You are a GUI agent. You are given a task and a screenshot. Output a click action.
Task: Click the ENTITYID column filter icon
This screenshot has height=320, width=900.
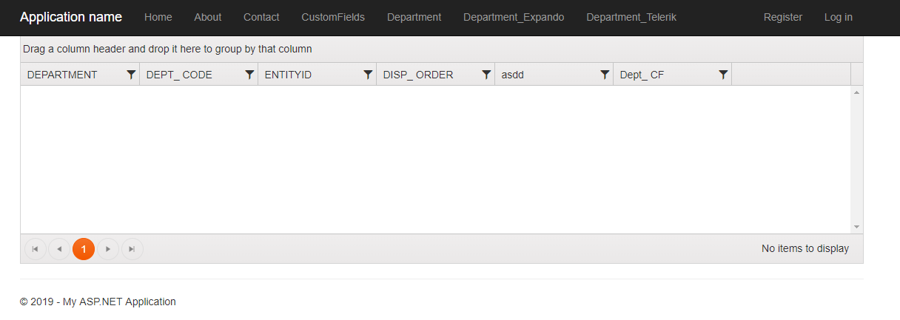point(368,75)
